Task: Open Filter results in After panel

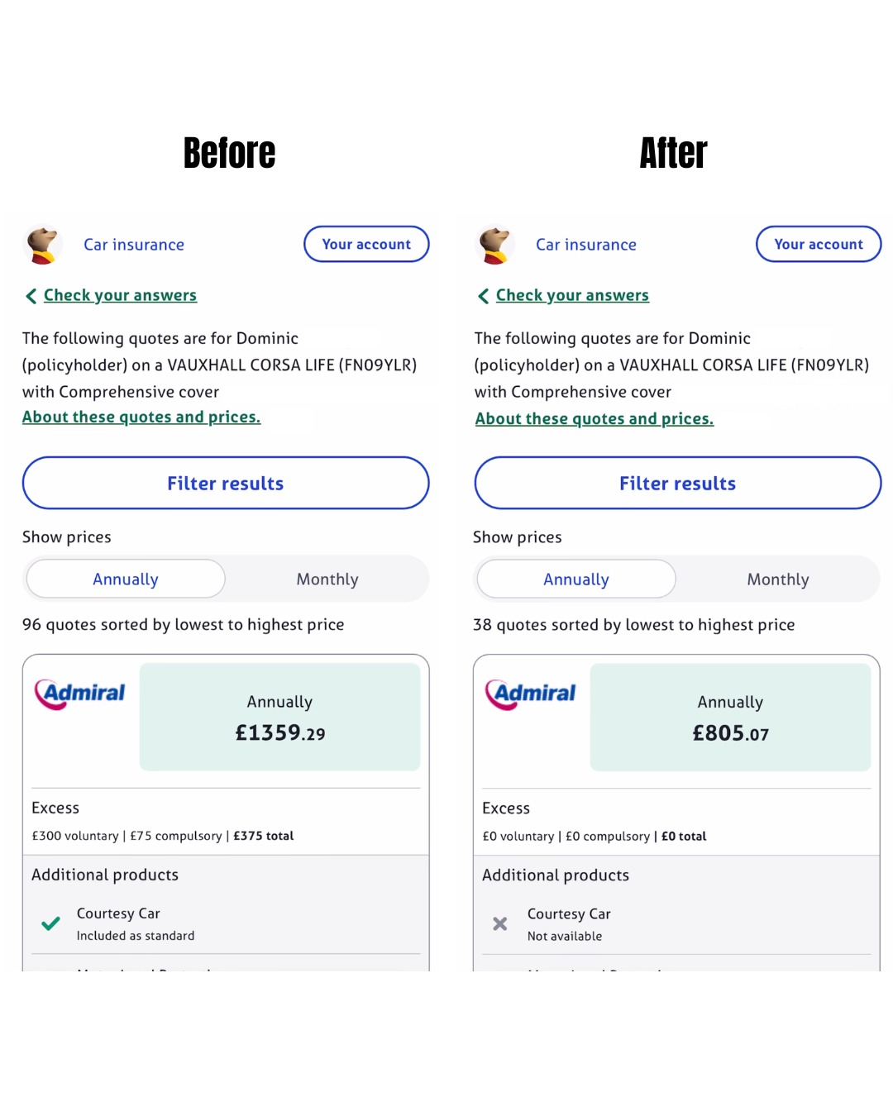Action: tap(678, 483)
